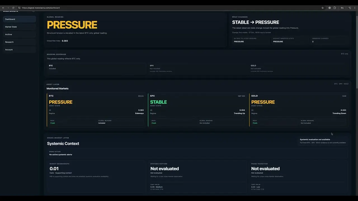The height and width of the screenshot is (201, 358).
Task: Bookmark this page with the star icon
Action: (x=322, y=8)
